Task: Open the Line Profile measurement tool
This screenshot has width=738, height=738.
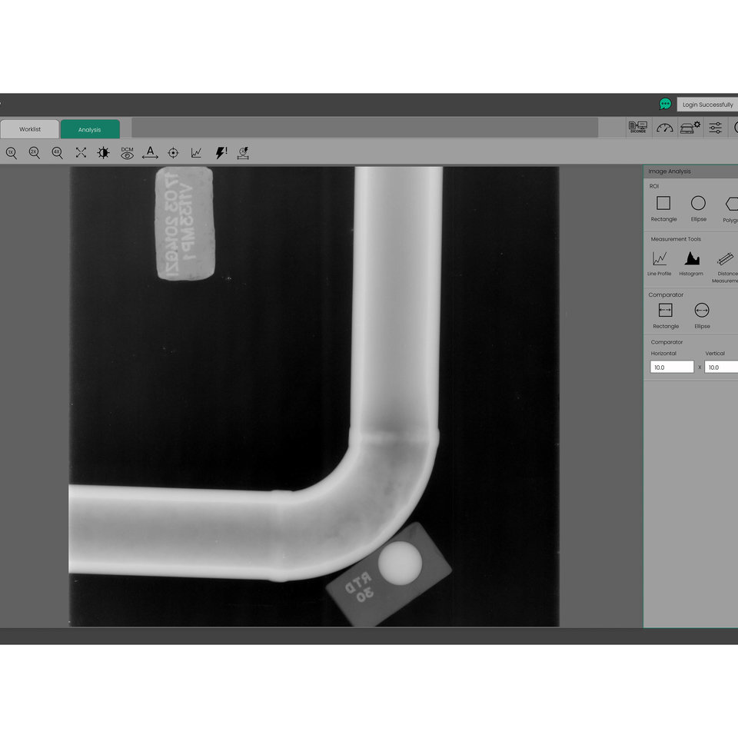Action: 660,259
